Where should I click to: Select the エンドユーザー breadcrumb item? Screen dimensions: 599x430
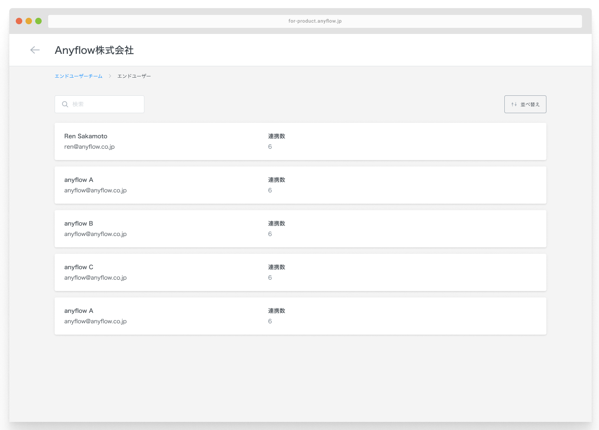pos(134,76)
